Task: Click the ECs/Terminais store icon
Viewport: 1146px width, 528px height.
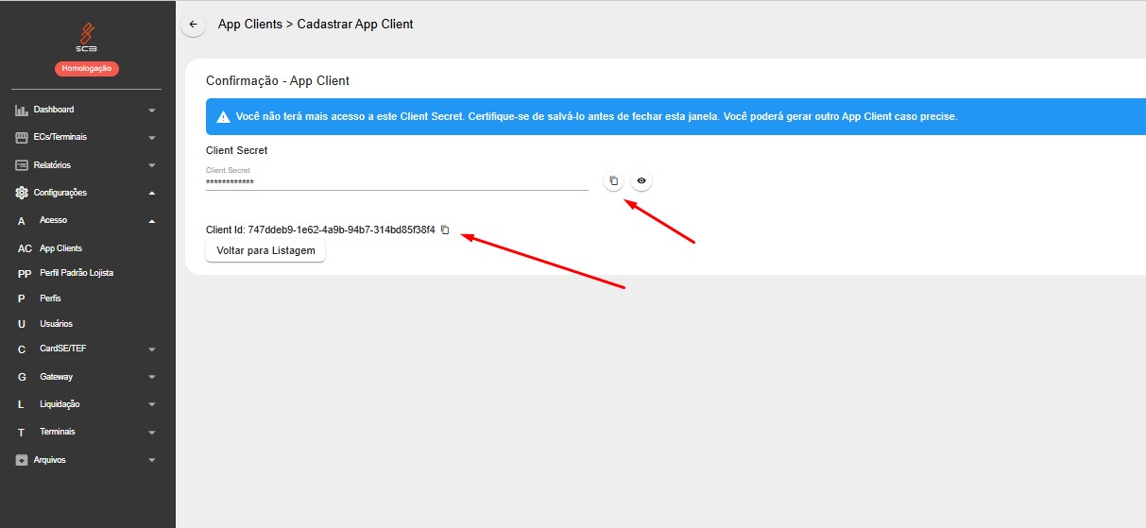Action: [22, 138]
